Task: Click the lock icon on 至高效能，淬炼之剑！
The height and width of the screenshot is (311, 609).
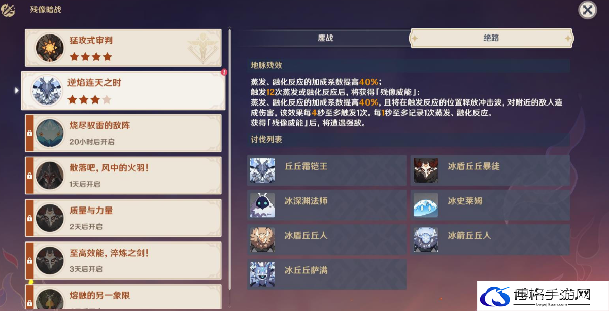Action: tap(29, 260)
